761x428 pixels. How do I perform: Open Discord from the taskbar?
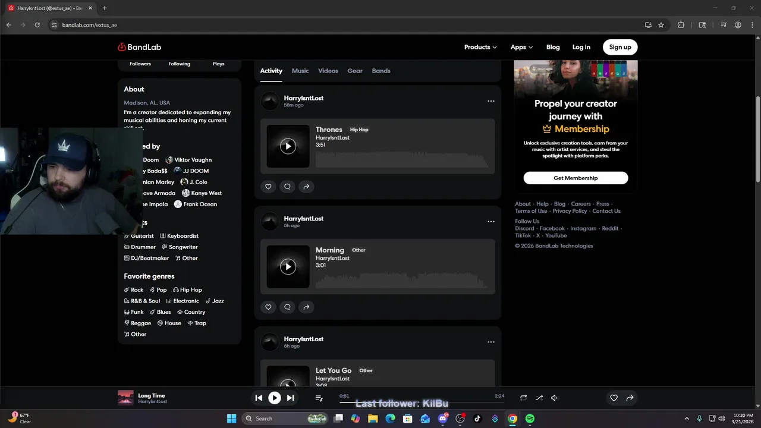pos(443,418)
